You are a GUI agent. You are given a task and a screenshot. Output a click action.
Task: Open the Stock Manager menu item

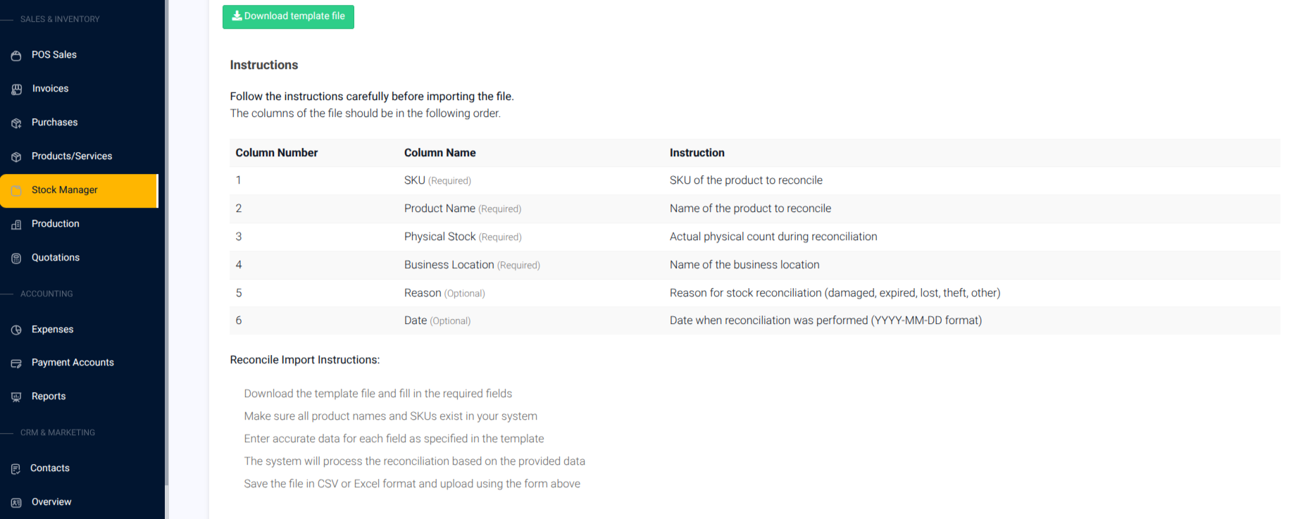(79, 190)
